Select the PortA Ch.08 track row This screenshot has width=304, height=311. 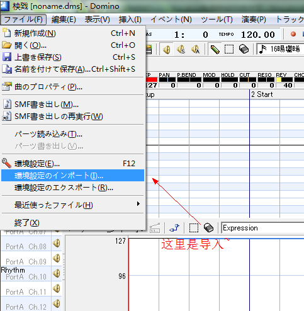point(26,244)
